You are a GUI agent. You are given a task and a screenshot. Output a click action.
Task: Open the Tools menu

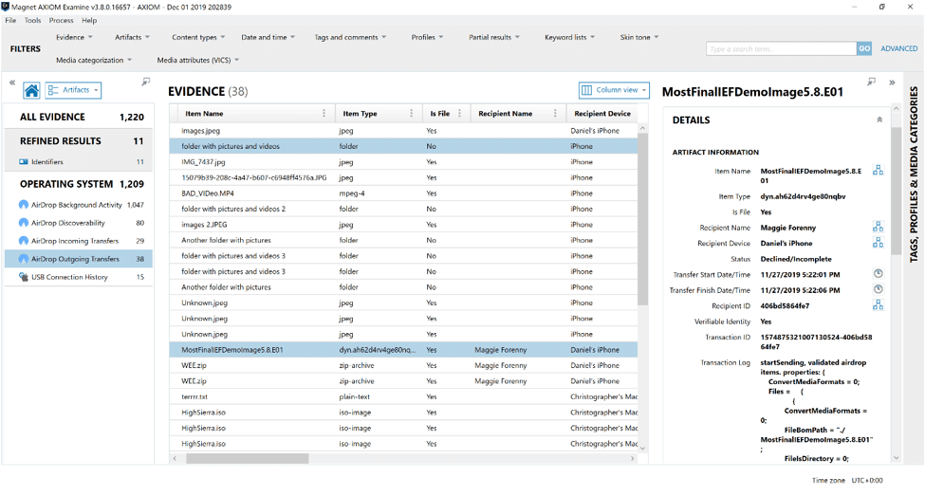pos(32,20)
